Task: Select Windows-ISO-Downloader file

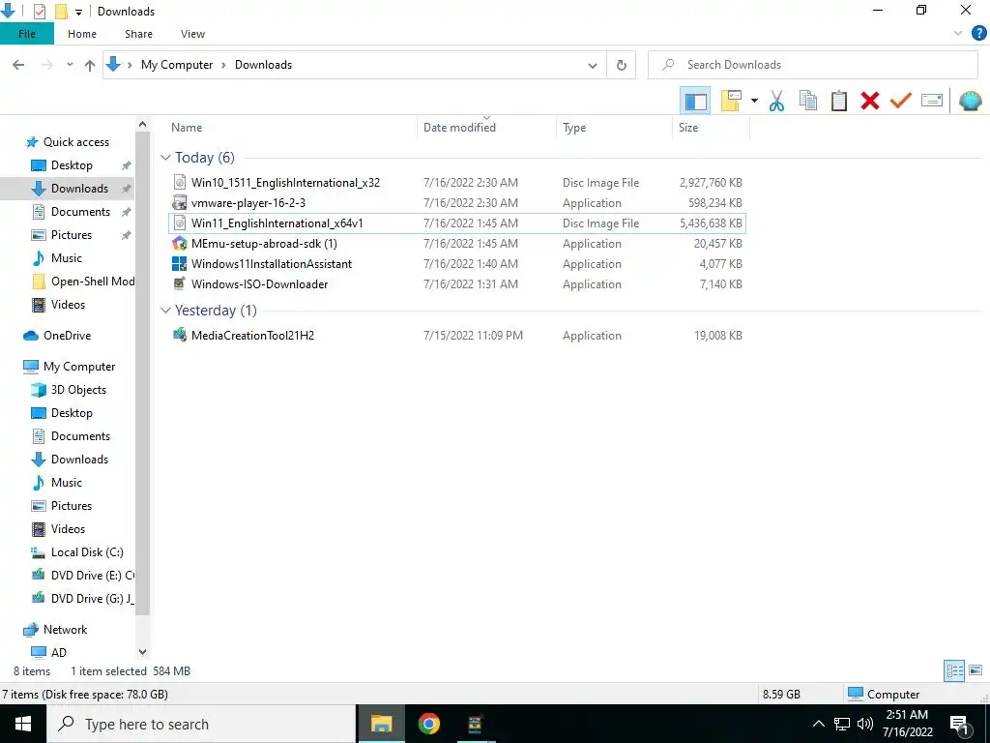Action: click(457, 283)
